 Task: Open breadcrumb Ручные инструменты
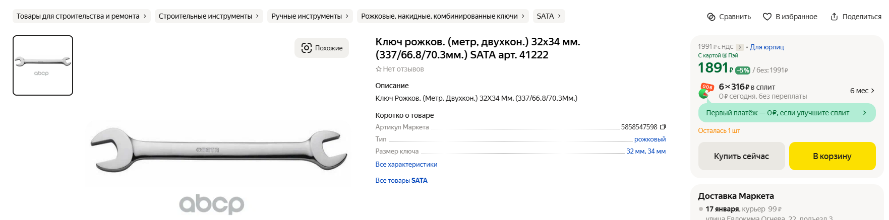click(x=310, y=16)
